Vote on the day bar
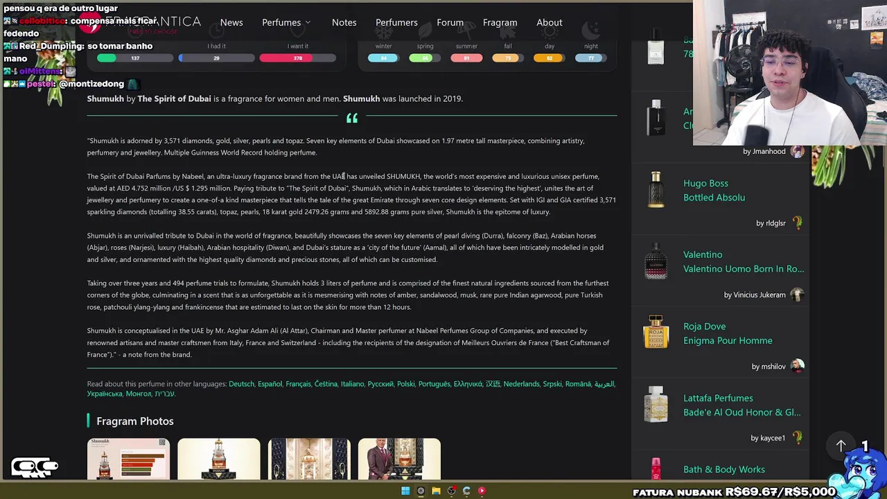The height and width of the screenshot is (499, 887). coord(549,58)
